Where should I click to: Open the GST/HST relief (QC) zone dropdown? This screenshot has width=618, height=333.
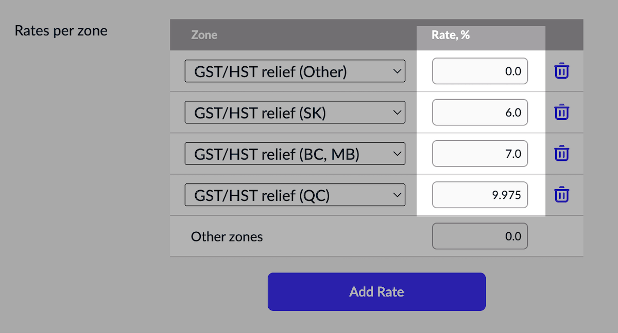pos(295,195)
